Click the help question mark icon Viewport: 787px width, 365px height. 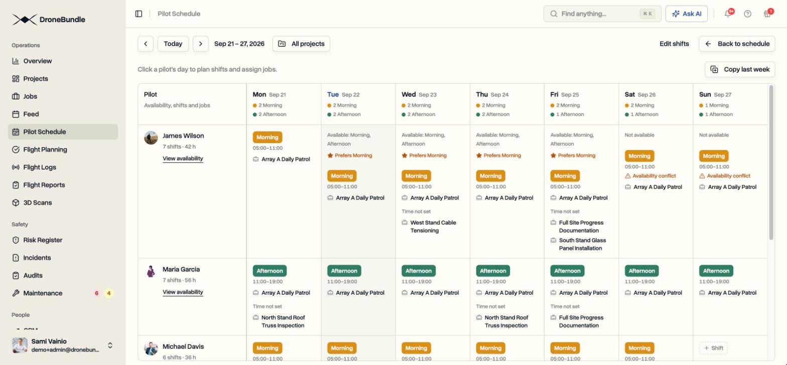pyautogui.click(x=748, y=14)
